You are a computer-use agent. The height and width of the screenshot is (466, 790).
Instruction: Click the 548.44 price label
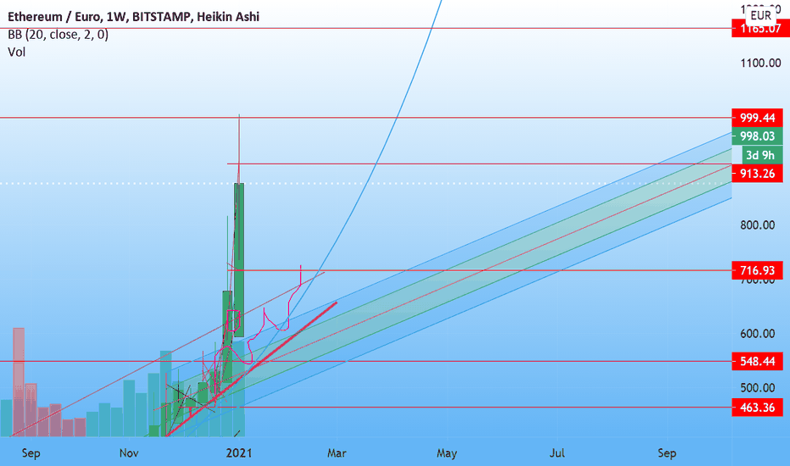coord(757,361)
